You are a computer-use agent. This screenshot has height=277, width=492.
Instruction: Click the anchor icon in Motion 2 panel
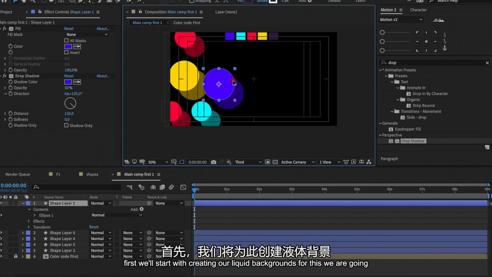(x=445, y=48)
